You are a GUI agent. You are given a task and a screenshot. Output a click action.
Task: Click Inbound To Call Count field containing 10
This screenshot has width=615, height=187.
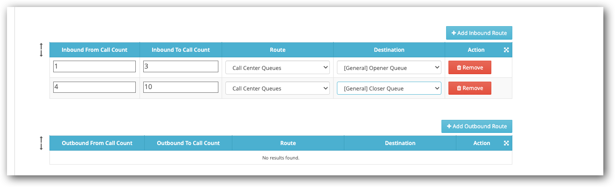coord(181,87)
